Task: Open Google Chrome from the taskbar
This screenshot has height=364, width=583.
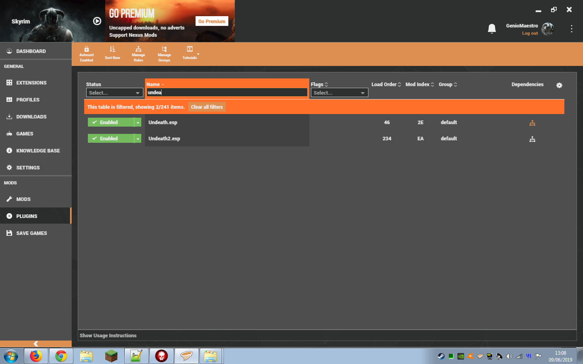Action: tap(61, 356)
